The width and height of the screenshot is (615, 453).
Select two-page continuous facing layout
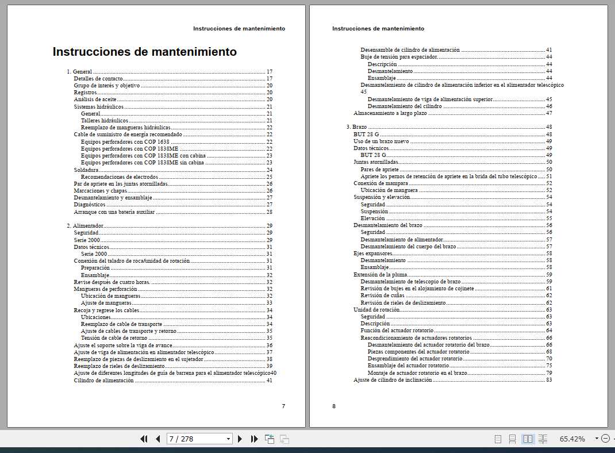click(542, 439)
